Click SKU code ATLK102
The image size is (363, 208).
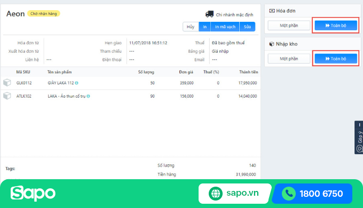coord(24,96)
